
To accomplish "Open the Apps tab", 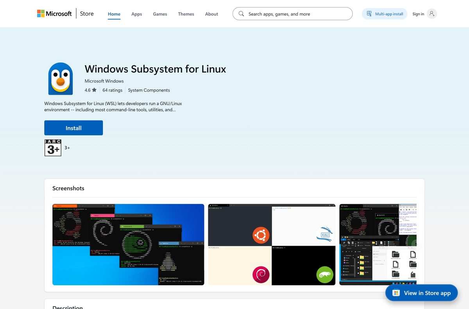I will pyautogui.click(x=136, y=14).
